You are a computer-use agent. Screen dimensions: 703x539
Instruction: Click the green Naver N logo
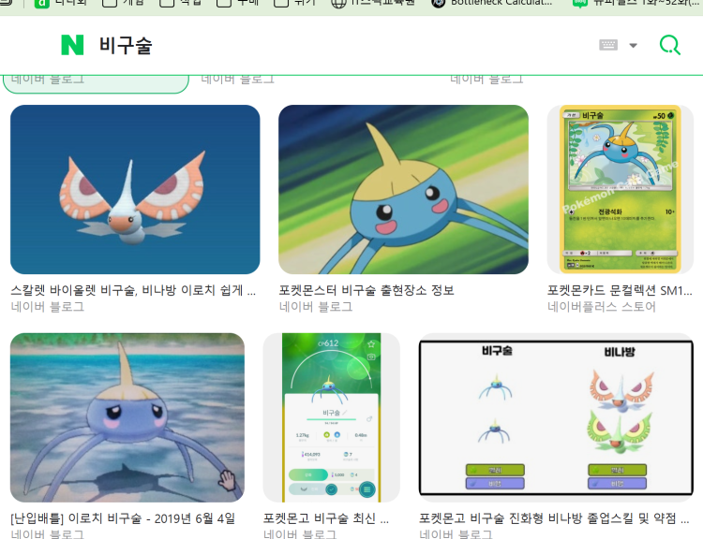click(x=72, y=45)
